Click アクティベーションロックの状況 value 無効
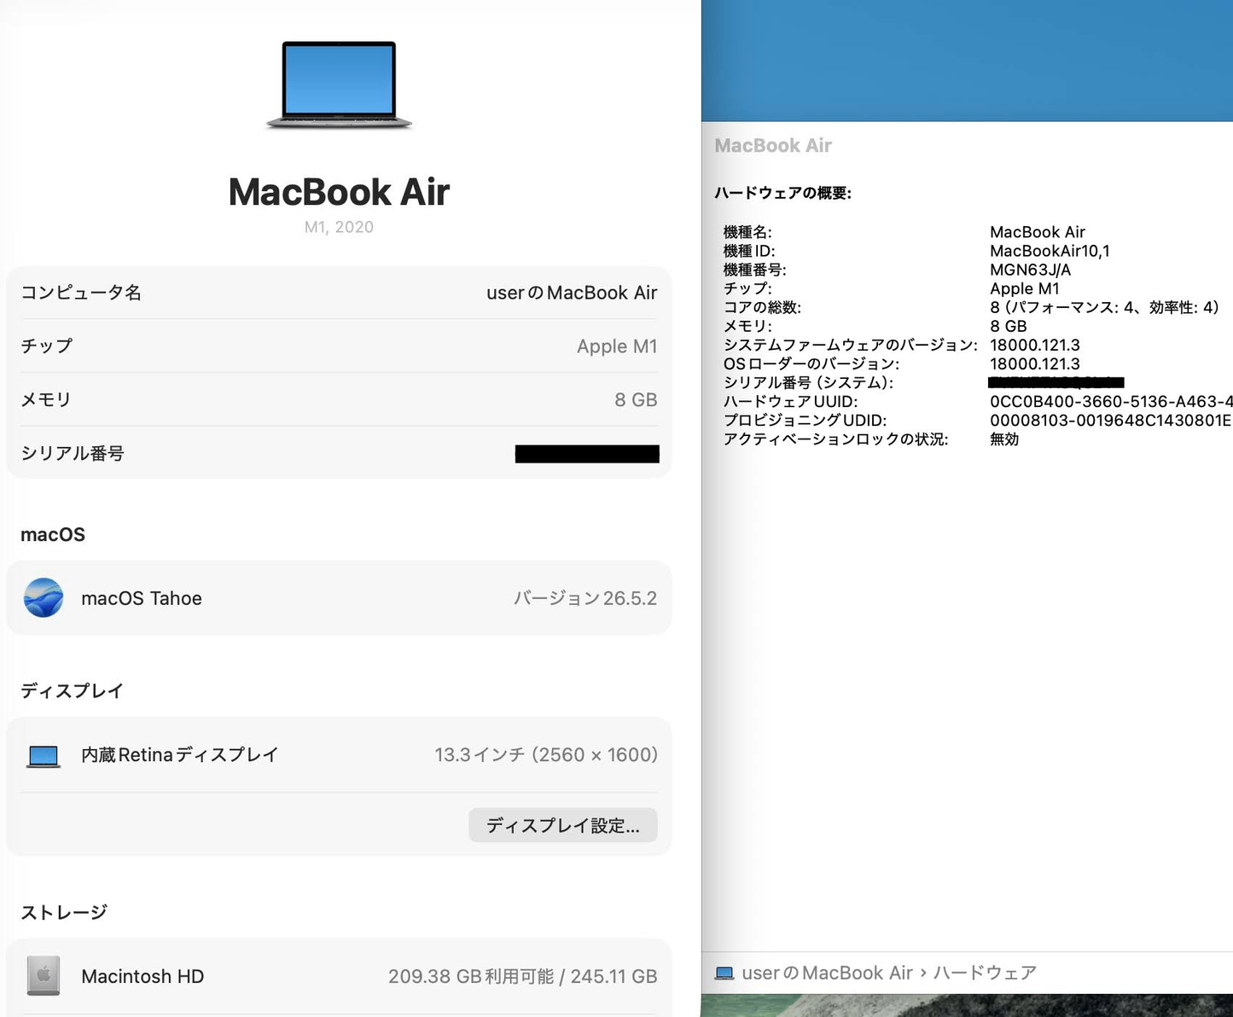 (1004, 439)
